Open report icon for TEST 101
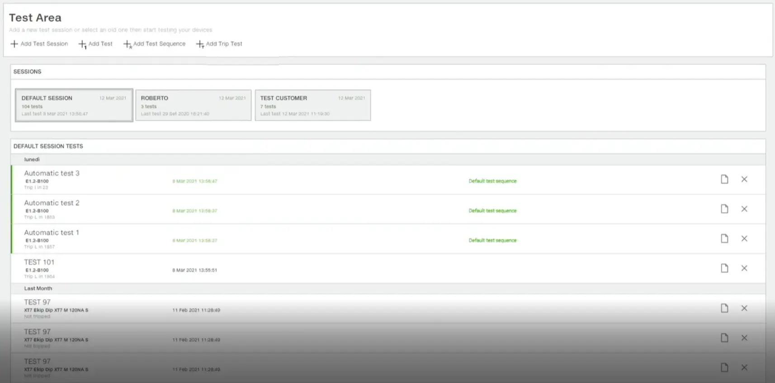 click(x=724, y=268)
